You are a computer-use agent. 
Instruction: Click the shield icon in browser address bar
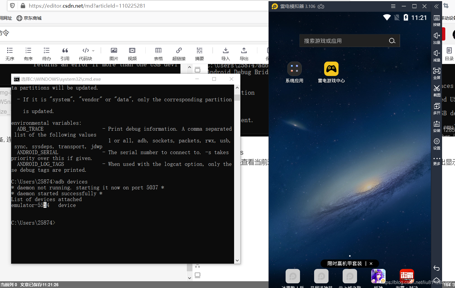[x=12, y=6]
